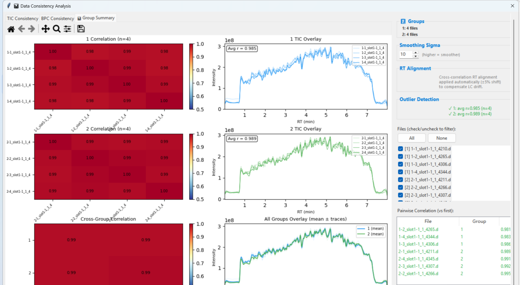Click the Groups panel document icon

pyautogui.click(x=403, y=21)
